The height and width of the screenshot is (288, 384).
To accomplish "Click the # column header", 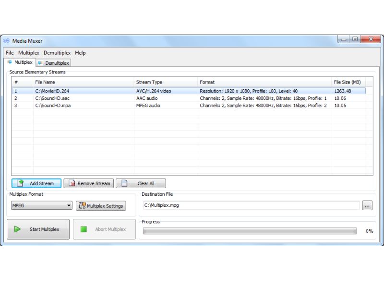I will [22, 82].
